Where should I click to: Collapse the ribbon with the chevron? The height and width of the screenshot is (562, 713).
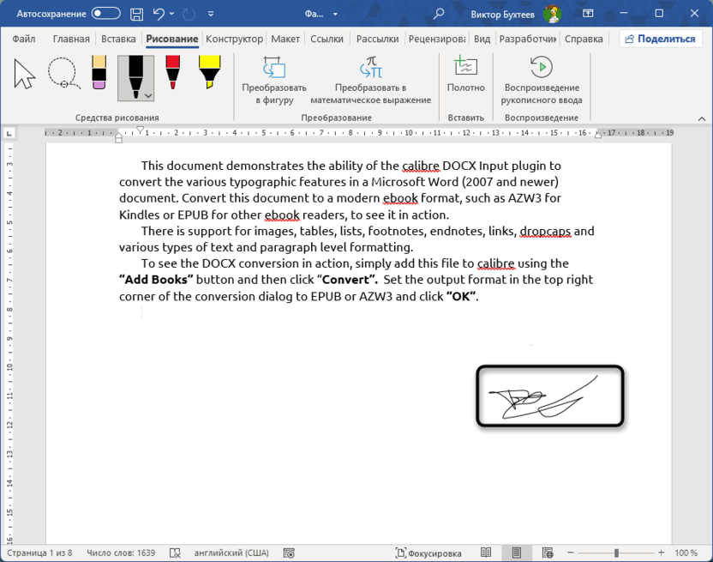(x=702, y=119)
